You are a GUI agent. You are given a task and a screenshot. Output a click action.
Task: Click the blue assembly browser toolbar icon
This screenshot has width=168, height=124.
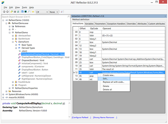tap(22, 12)
